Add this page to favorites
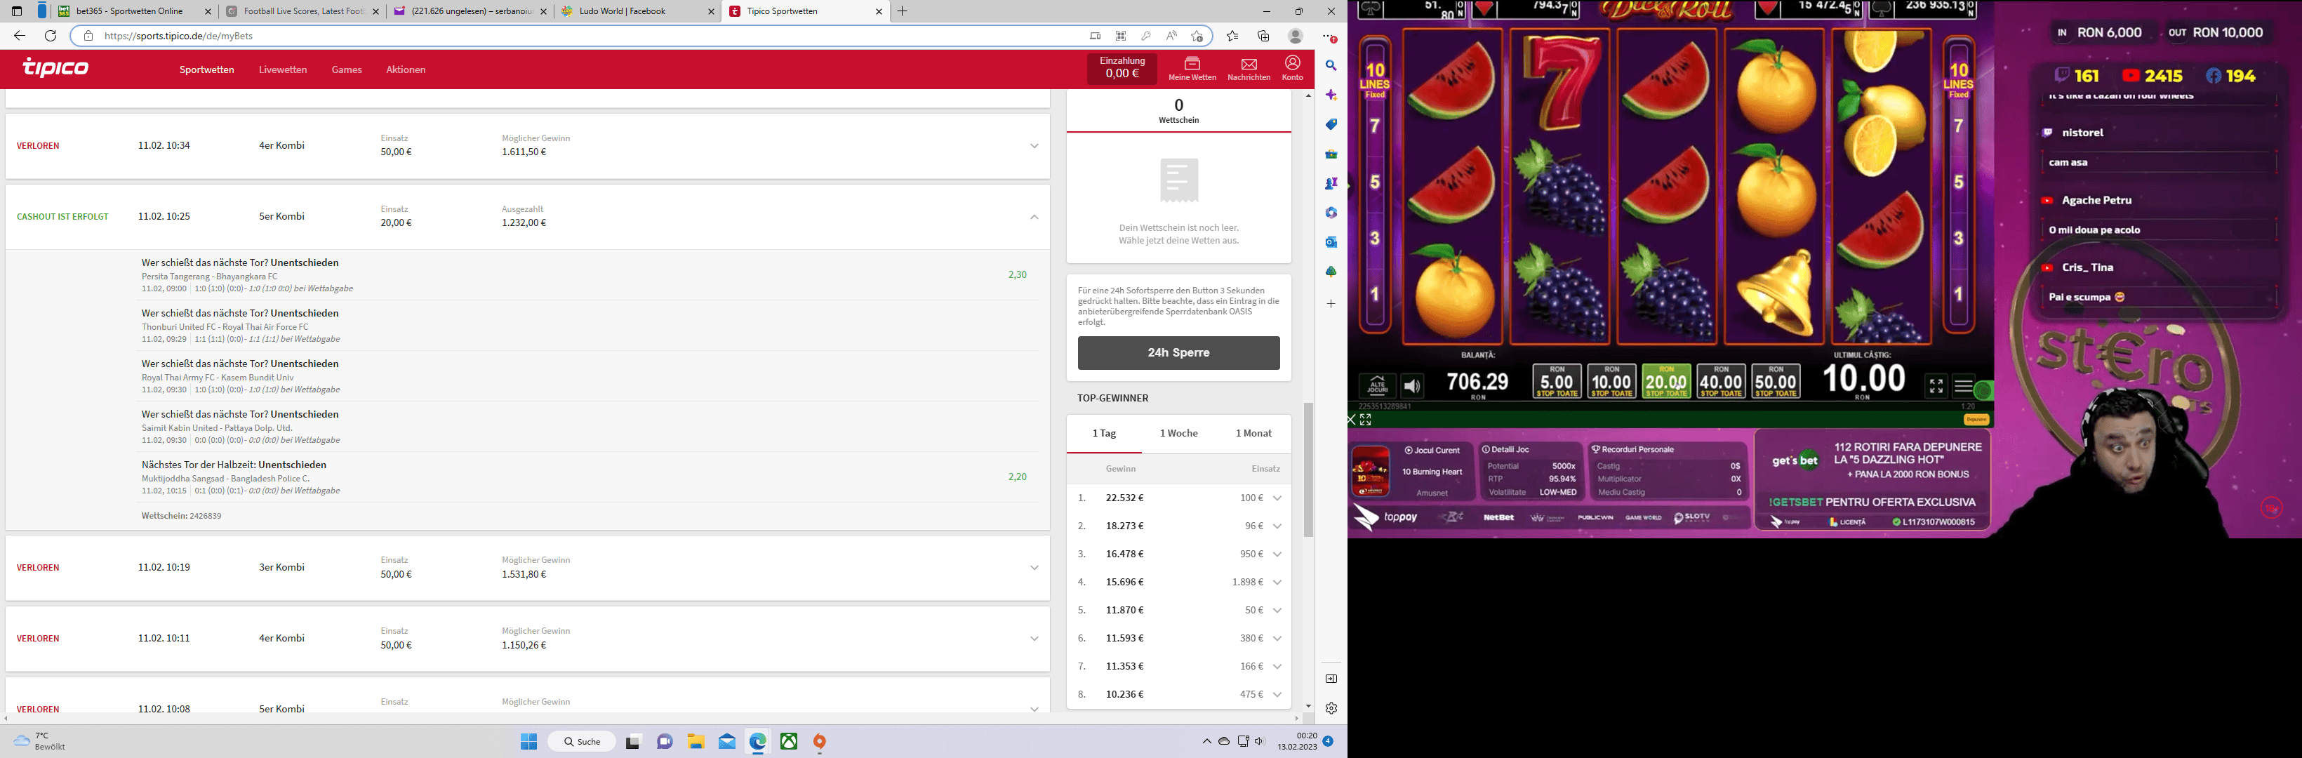The width and height of the screenshot is (2302, 758). [x=1197, y=36]
